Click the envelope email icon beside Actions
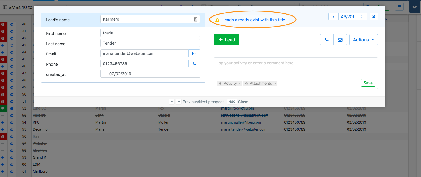The height and width of the screenshot is (177, 421). [340, 40]
